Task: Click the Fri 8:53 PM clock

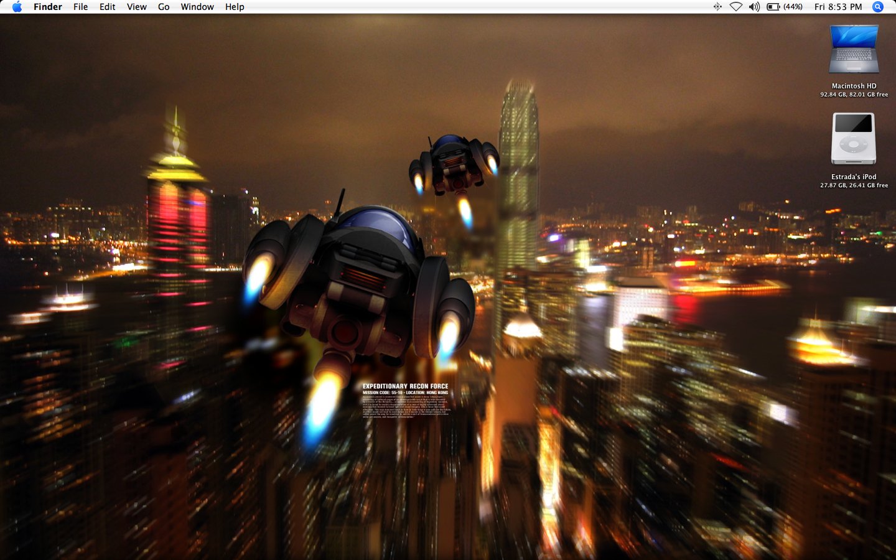Action: click(x=838, y=7)
